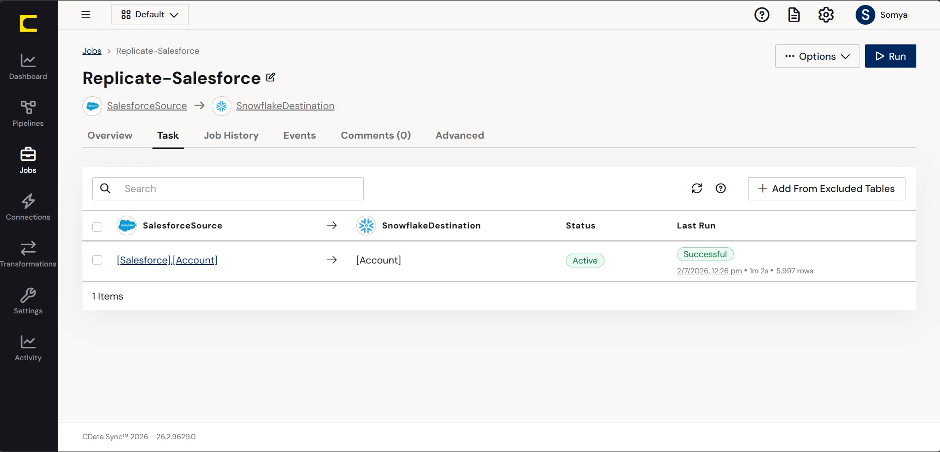Open Transformations in the sidebar

[28, 255]
